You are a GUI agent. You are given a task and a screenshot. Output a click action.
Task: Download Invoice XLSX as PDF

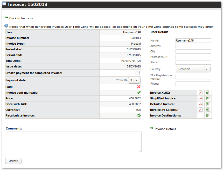pos(200,93)
